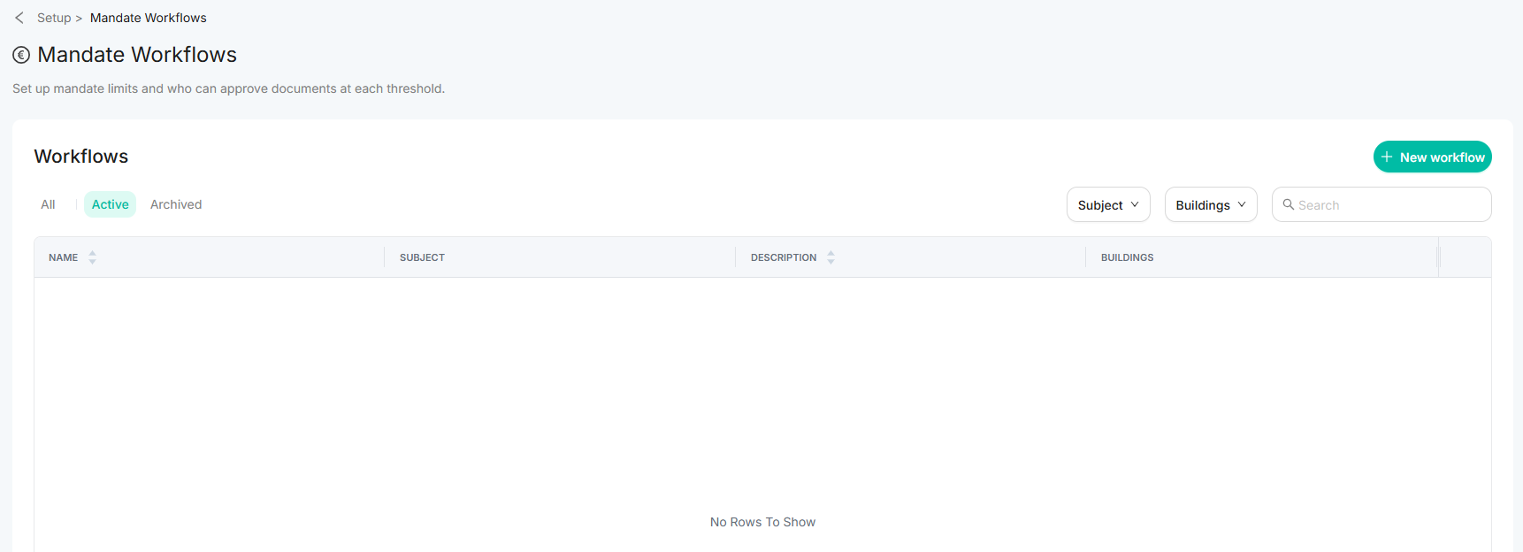Click the euro icon beside Mandate Workflows title
Screen dimensions: 1523x552
point(21,55)
